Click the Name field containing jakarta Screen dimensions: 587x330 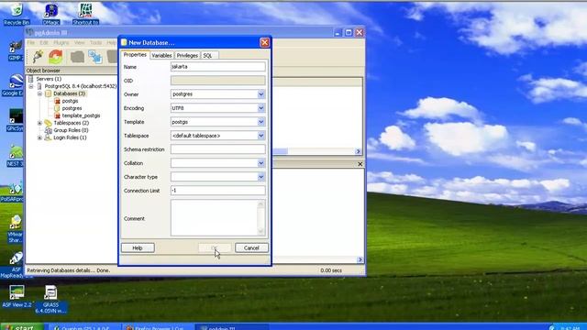point(218,67)
